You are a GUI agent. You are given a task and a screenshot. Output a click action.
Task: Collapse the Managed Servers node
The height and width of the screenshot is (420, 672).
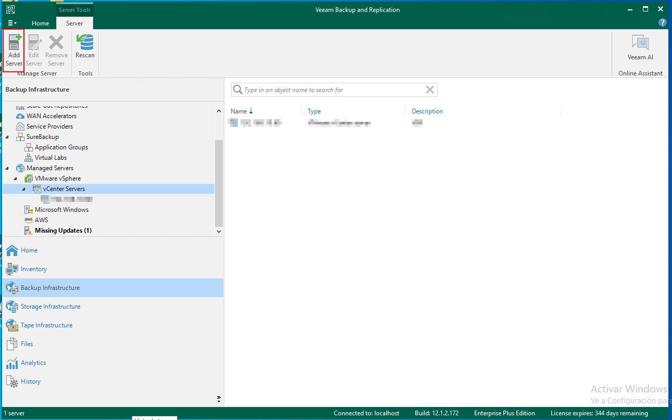(x=7, y=168)
